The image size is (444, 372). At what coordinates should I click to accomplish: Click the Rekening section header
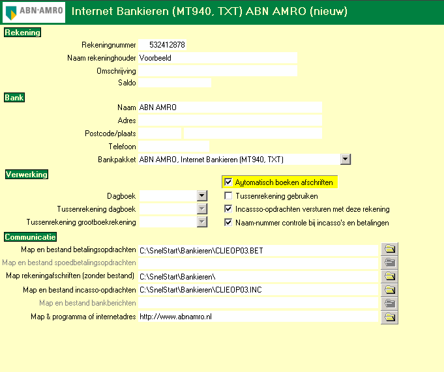tap(22, 33)
